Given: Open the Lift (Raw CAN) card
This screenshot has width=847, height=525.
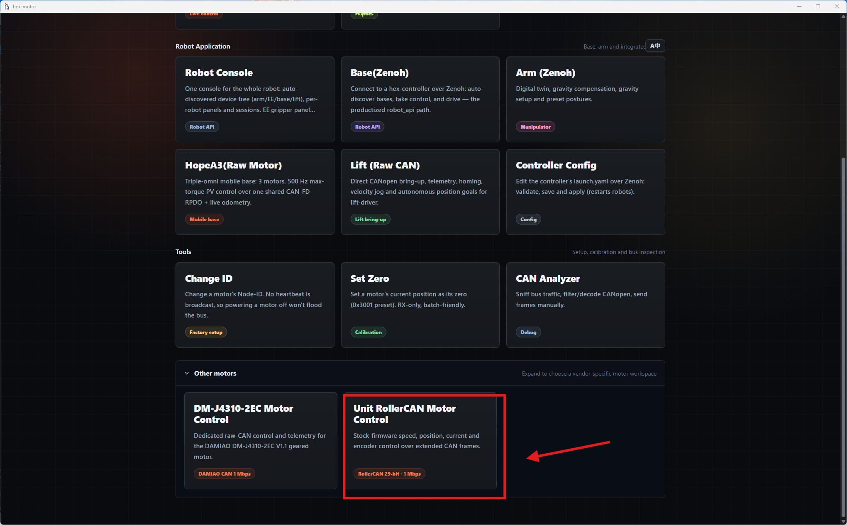Looking at the screenshot, I should click(x=420, y=192).
